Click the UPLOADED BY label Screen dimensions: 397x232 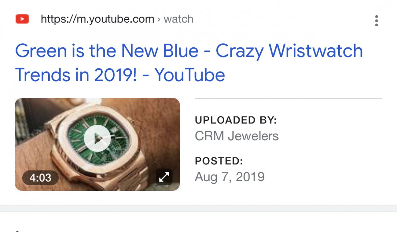pos(236,120)
